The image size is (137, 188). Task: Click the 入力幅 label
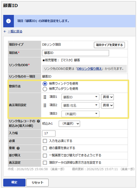point(13,133)
